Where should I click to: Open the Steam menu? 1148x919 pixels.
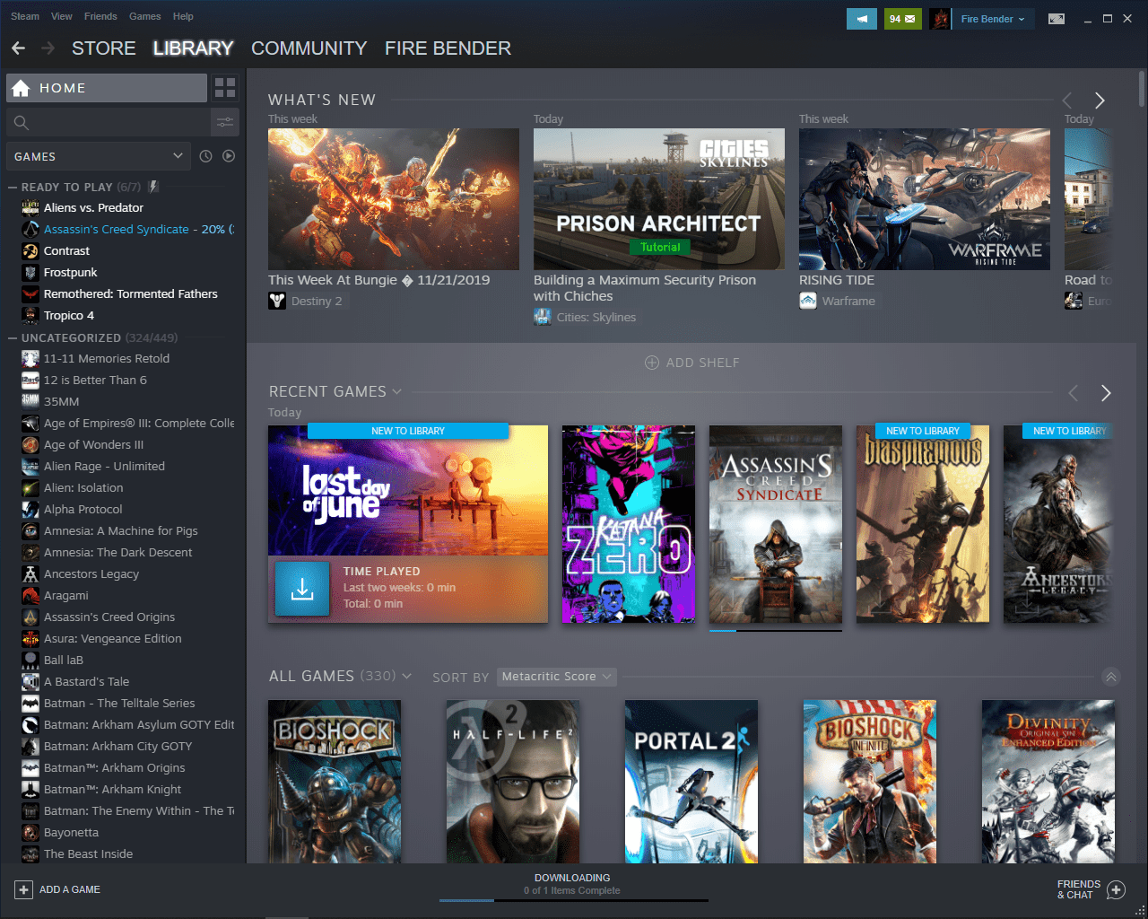[25, 16]
